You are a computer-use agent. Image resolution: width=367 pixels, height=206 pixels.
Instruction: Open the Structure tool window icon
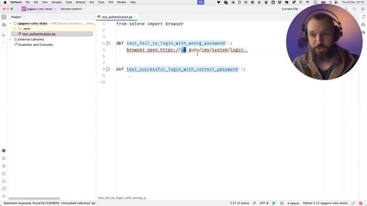pos(4,35)
